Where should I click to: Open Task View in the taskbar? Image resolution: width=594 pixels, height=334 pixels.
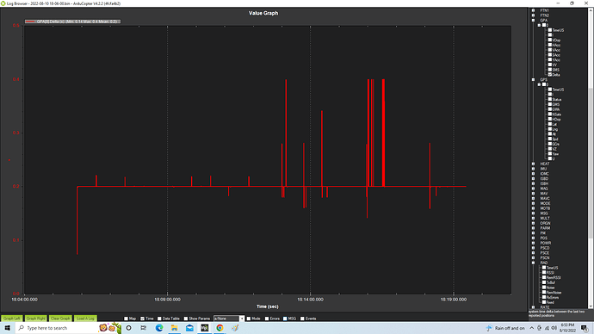click(x=144, y=328)
